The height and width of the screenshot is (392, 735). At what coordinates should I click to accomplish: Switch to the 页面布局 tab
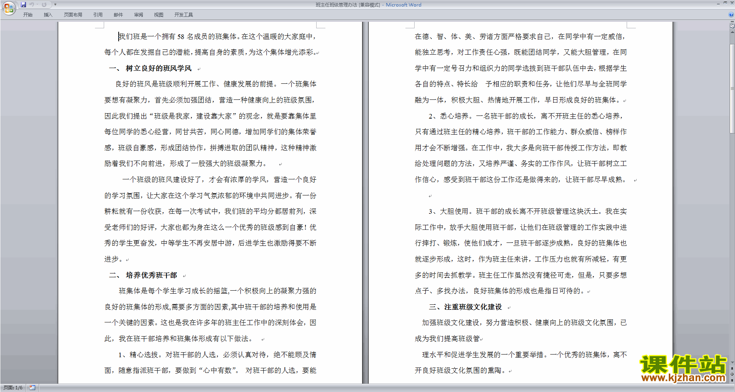(x=73, y=15)
